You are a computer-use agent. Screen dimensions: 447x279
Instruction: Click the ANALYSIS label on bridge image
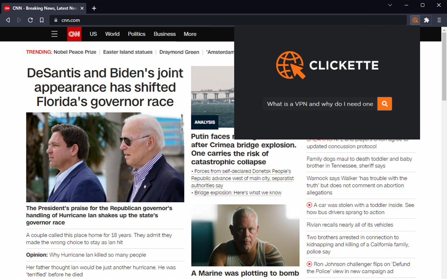pyautogui.click(x=205, y=122)
